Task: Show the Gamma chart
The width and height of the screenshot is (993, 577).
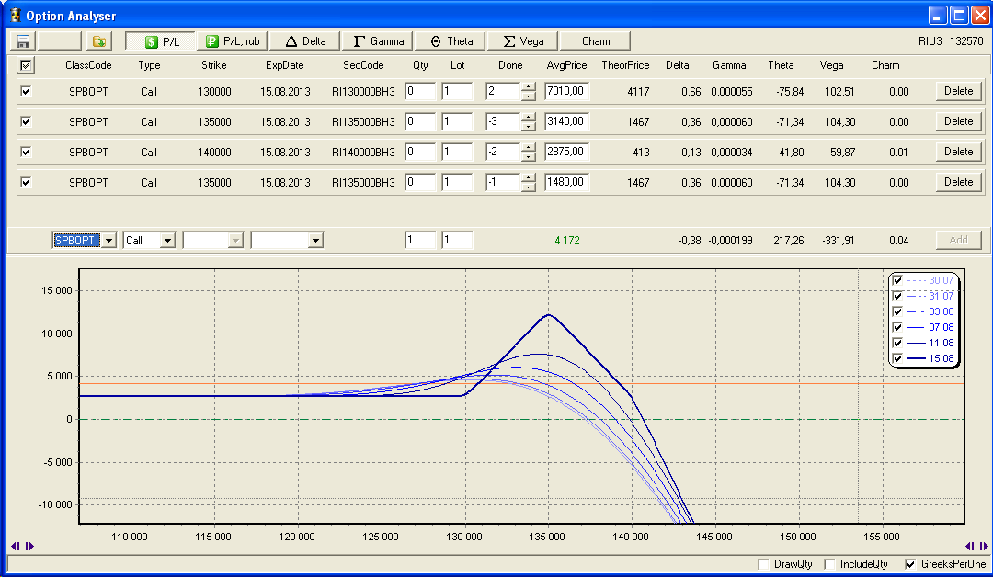Action: (379, 41)
